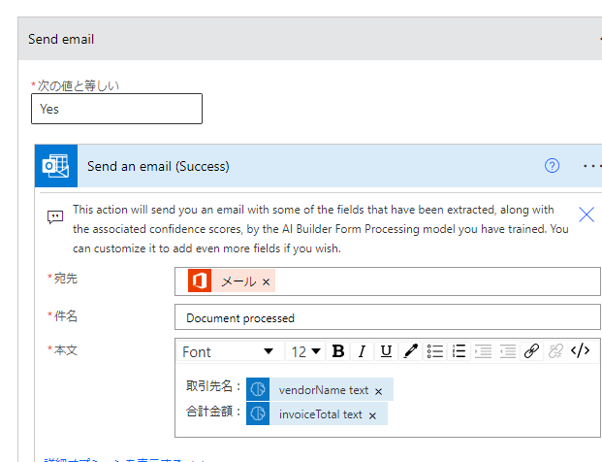Insert a numbered list
Screen dimensions: 602x462
click(x=459, y=351)
